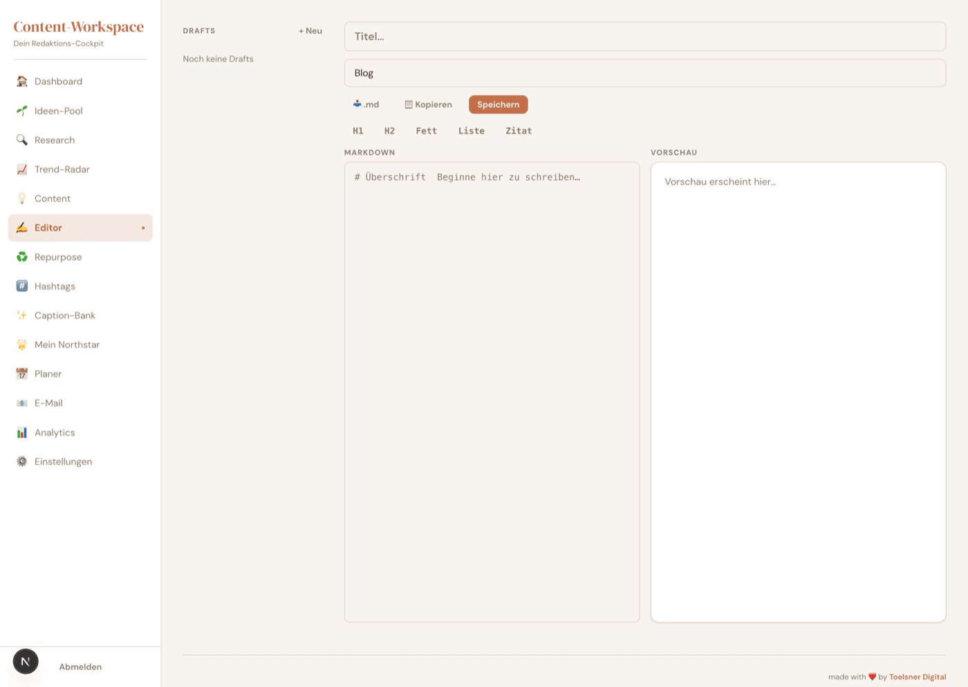968x687 pixels.
Task: Select the active Editor menu item
Action: tap(80, 228)
